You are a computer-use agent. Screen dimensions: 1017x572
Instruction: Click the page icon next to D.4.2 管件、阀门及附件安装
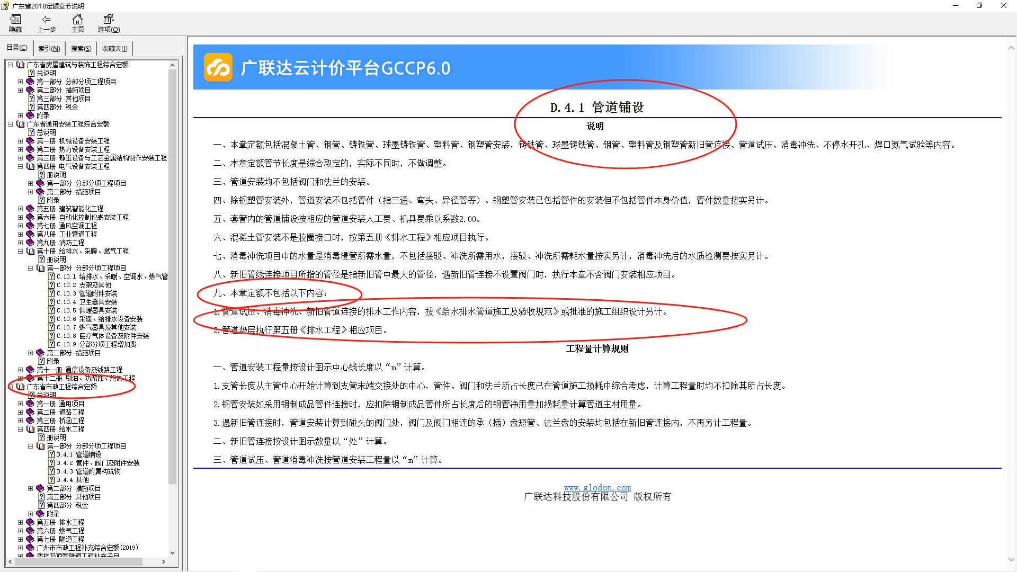click(52, 463)
